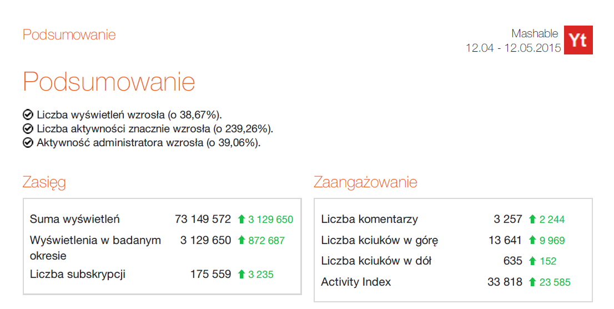
Task: Click the green up arrow next to 152
Action: pos(532,261)
